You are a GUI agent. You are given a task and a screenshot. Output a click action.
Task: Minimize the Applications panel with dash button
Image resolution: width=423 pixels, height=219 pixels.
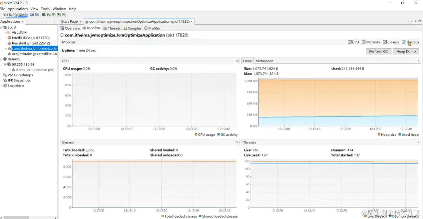(x=55, y=22)
